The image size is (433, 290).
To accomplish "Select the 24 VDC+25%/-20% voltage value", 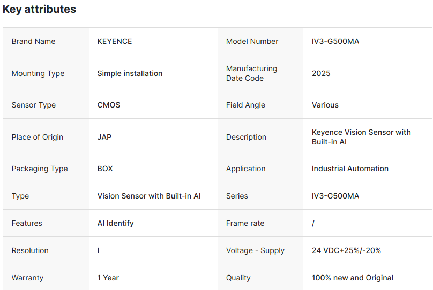I will [x=346, y=250].
